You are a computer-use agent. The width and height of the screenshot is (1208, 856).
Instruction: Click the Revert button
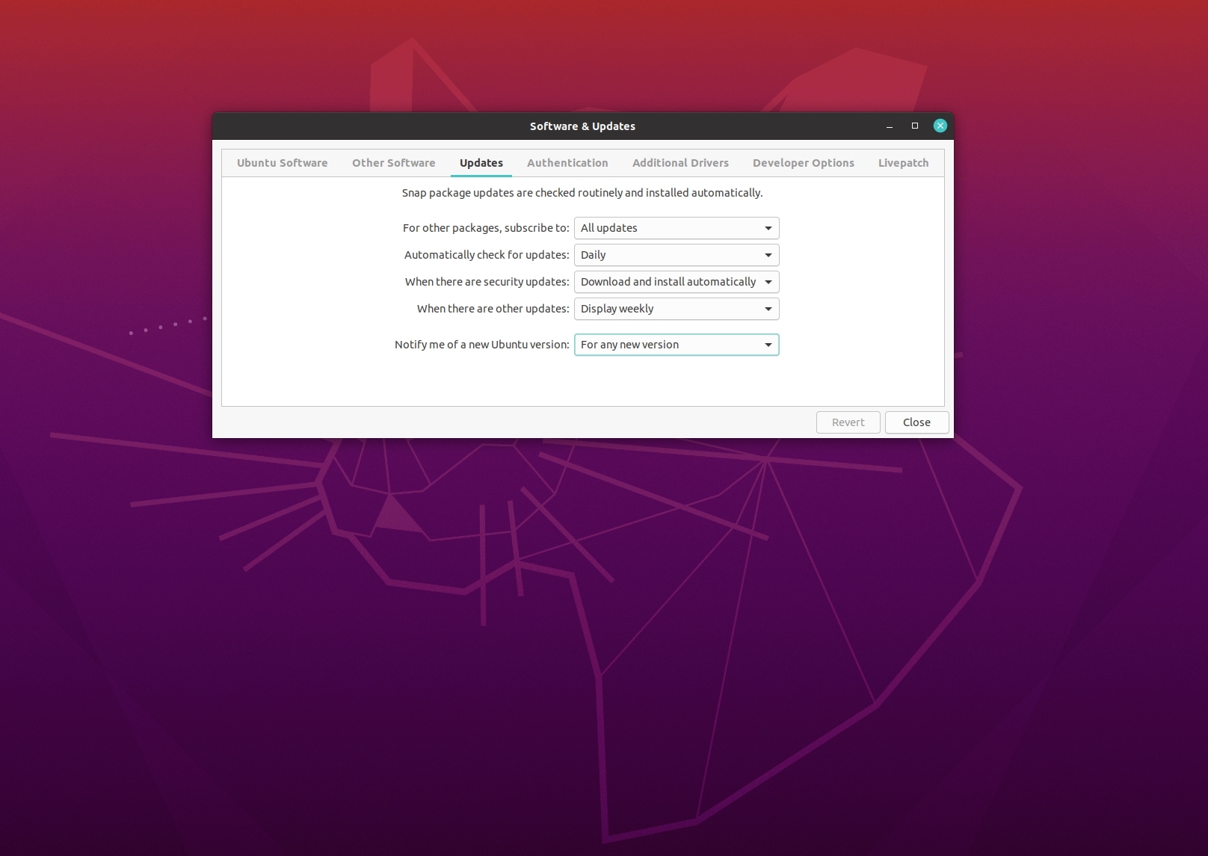pyautogui.click(x=848, y=422)
